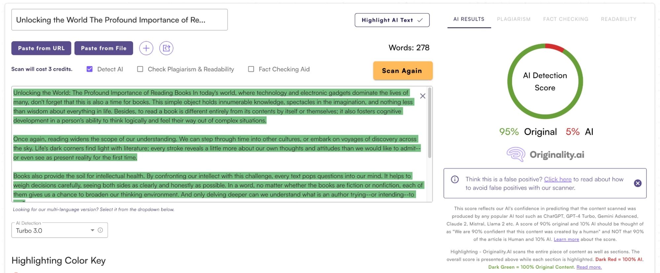The height and width of the screenshot is (273, 660).
Task: Click checkmark icon in Highlight AI Text
Action: click(420, 20)
